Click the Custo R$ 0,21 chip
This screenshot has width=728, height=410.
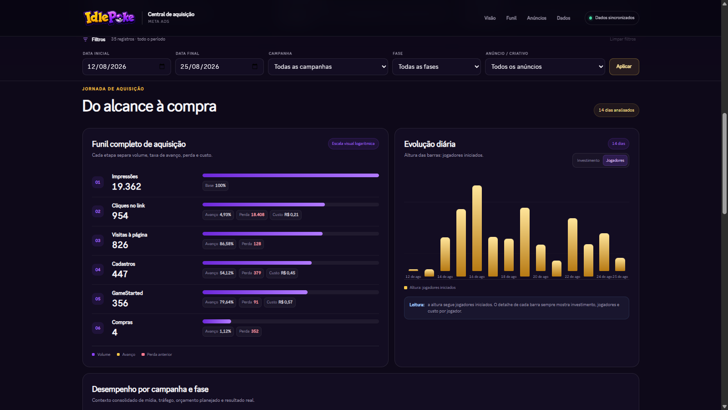coord(286,215)
